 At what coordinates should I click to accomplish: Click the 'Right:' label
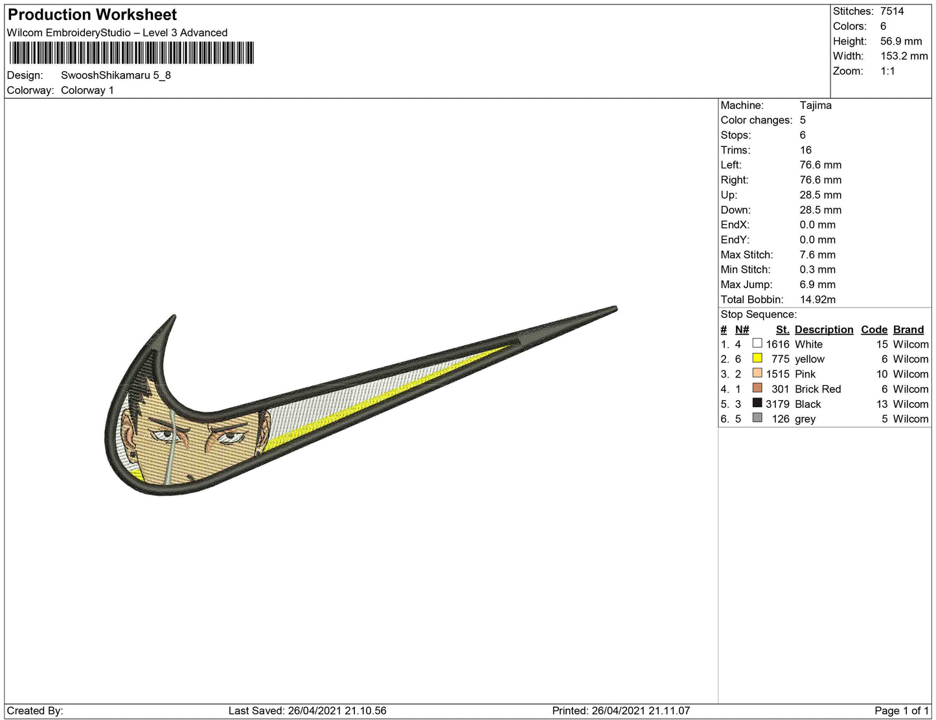pos(735,180)
